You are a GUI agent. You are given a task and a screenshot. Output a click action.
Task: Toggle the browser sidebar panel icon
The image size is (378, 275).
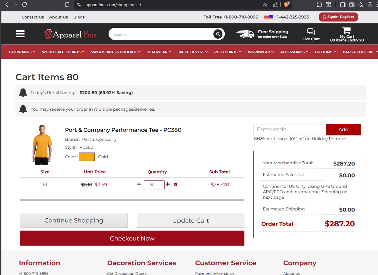343,5
